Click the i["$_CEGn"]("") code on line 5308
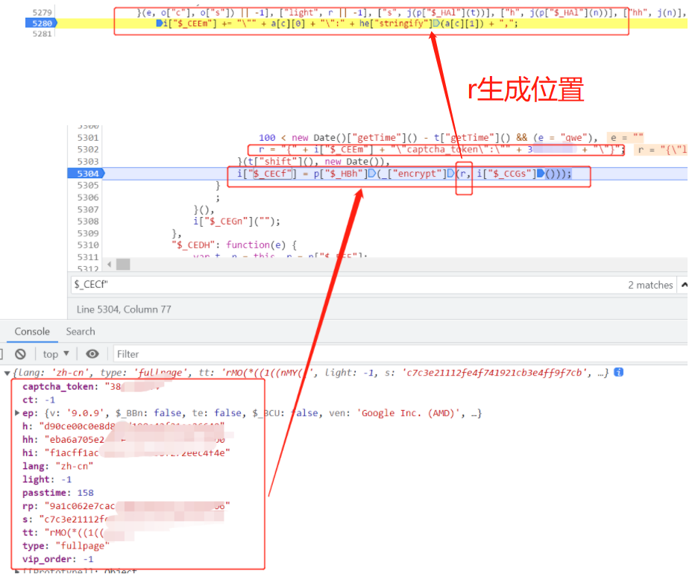The height and width of the screenshot is (580, 695). 236,221
